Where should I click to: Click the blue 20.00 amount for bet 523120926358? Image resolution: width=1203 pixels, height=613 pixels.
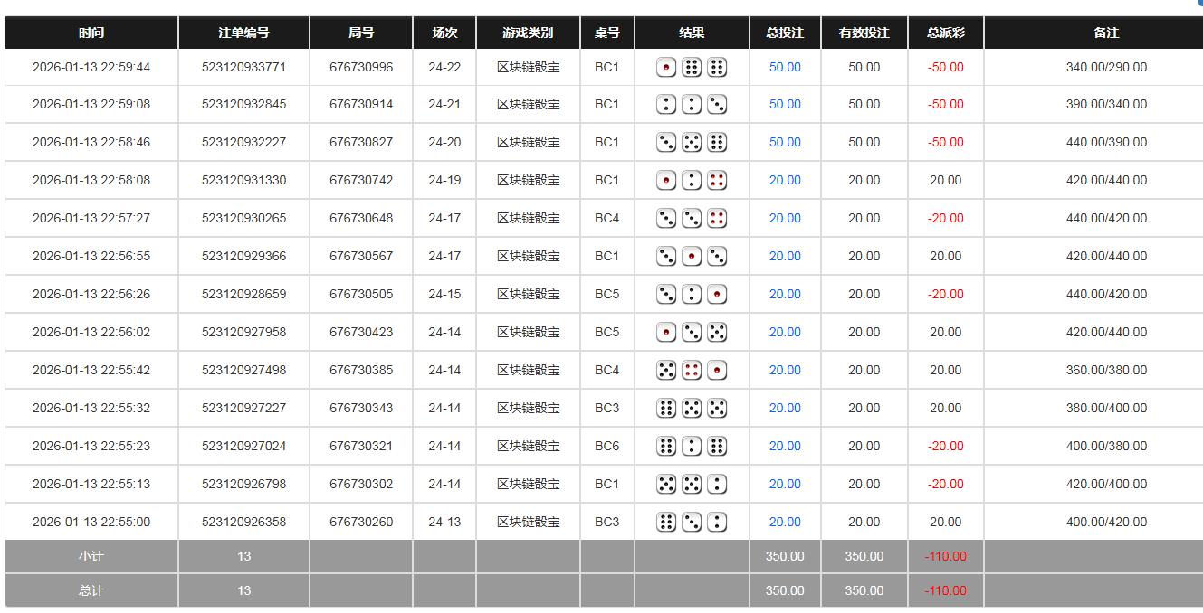784,522
